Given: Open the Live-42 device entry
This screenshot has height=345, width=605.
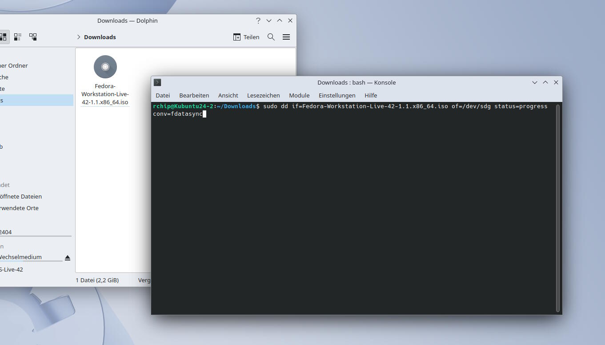Looking at the screenshot, I should [x=36, y=269].
